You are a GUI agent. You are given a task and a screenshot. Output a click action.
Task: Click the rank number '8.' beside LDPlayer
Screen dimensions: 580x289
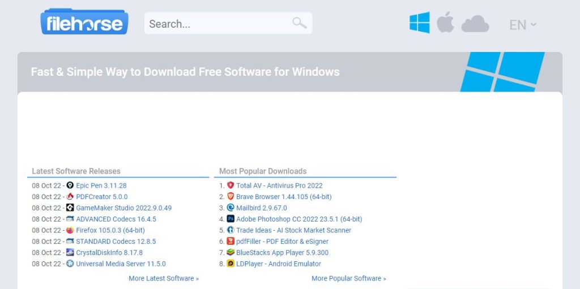(222, 264)
